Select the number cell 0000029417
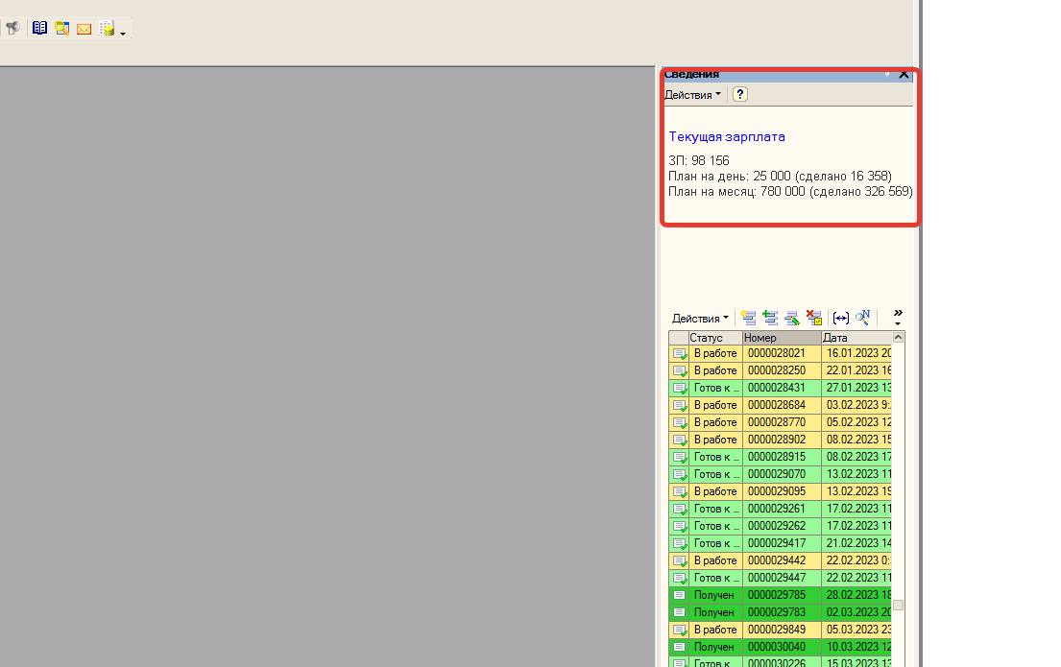 tap(782, 543)
